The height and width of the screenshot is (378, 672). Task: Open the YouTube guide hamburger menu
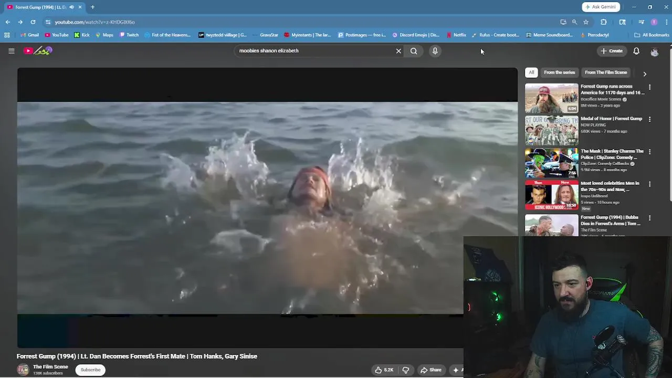click(x=11, y=51)
